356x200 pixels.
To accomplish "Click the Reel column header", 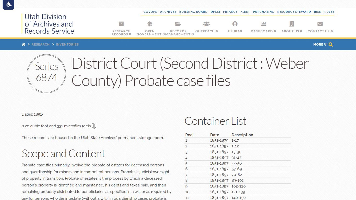I will coord(189,135).
